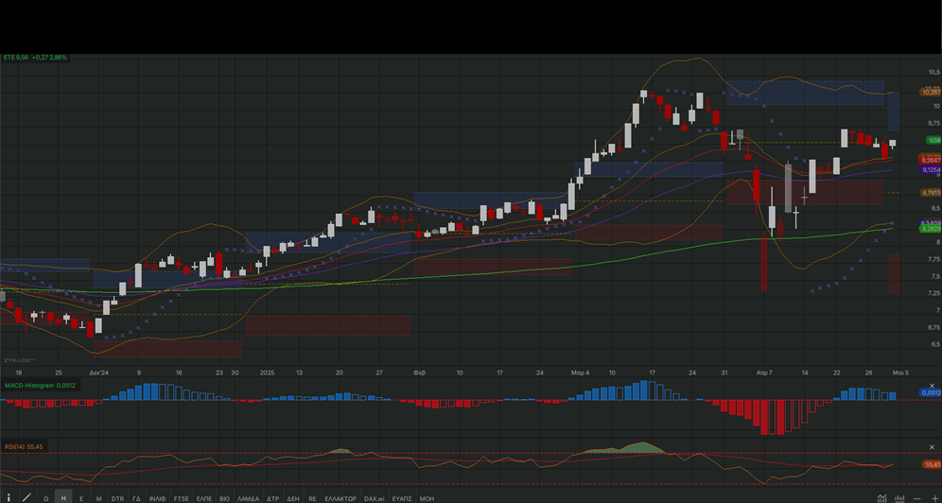Click the ETE 9,56 symbol label

(x=16, y=58)
